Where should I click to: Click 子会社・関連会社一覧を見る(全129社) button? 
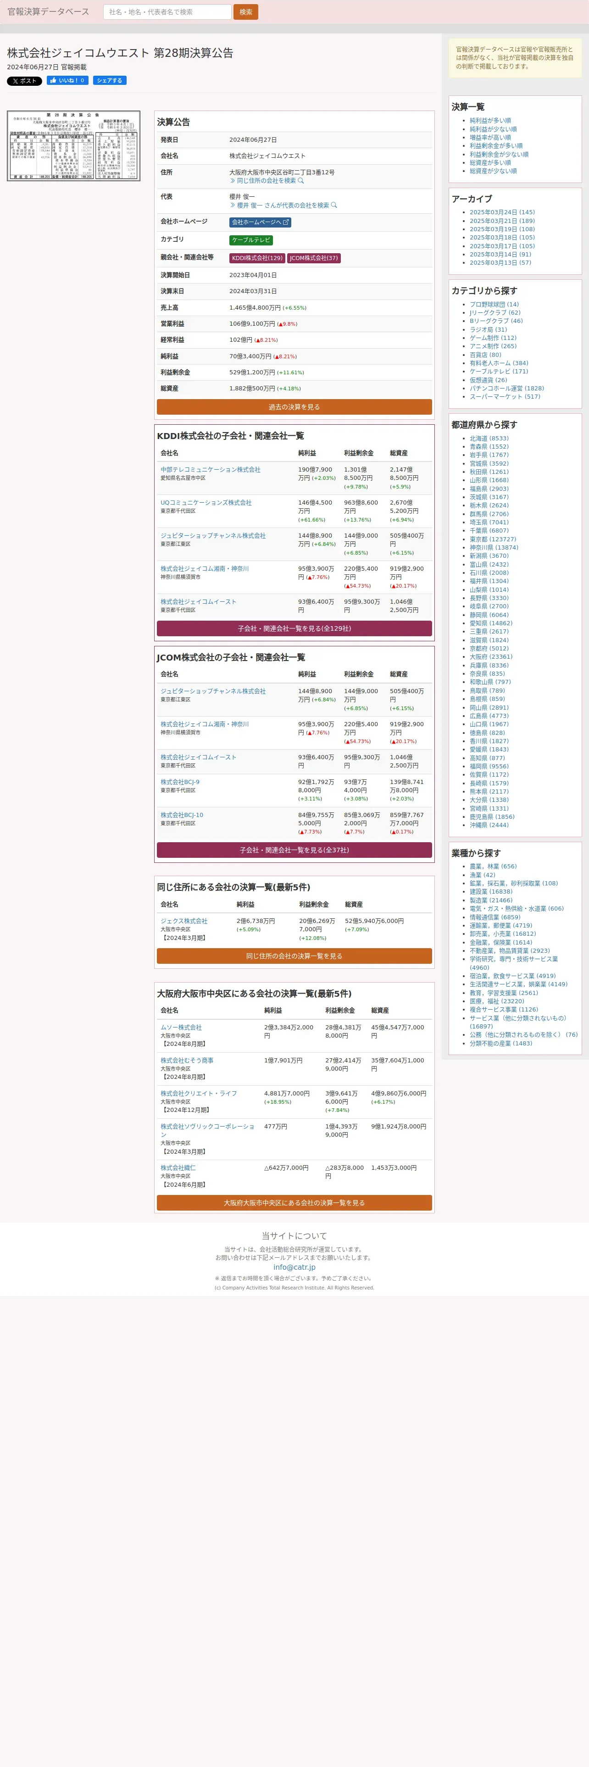coord(294,628)
